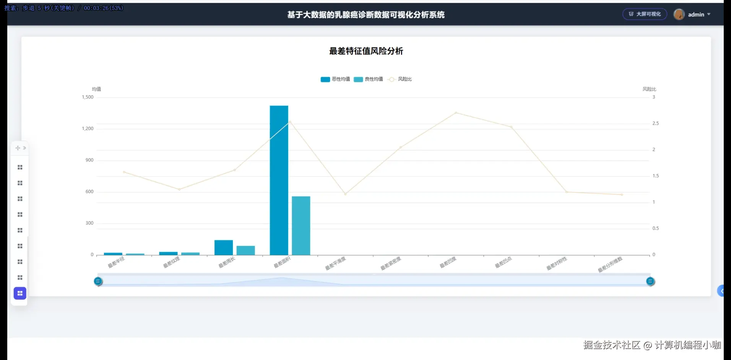Click the 最差分形维数 axis label

(x=610, y=264)
